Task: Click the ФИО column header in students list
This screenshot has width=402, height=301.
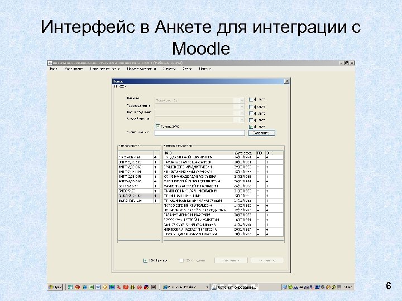Action: point(199,153)
